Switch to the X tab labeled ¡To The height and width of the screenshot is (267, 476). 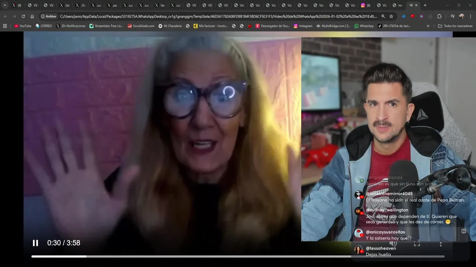[x=80, y=5]
